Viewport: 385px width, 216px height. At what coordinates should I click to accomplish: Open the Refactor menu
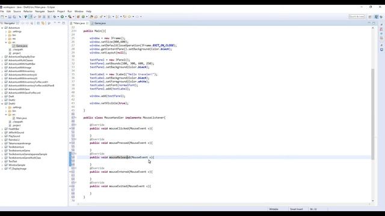coord(28,11)
